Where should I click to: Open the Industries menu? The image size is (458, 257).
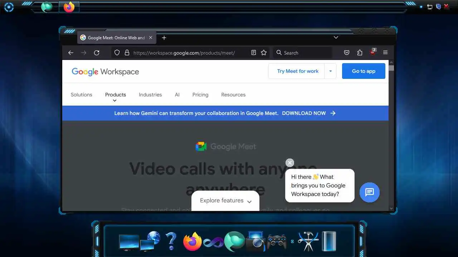point(150,95)
